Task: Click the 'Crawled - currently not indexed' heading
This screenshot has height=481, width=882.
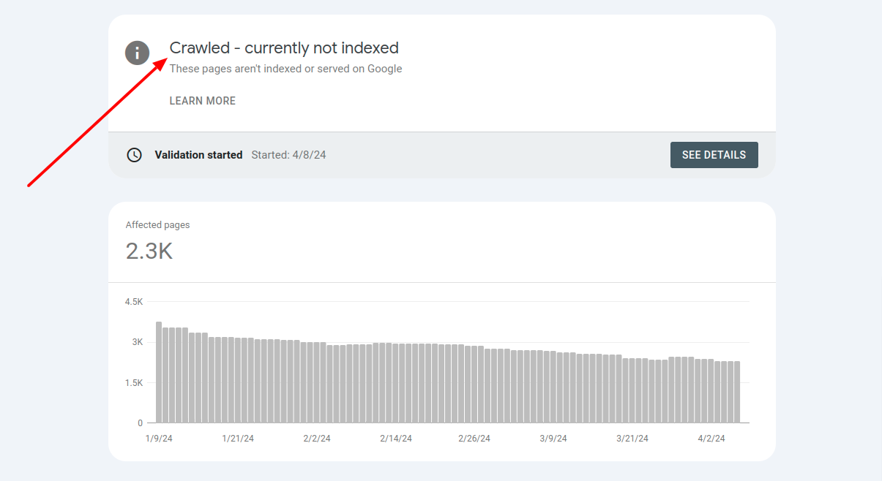Action: (x=284, y=48)
